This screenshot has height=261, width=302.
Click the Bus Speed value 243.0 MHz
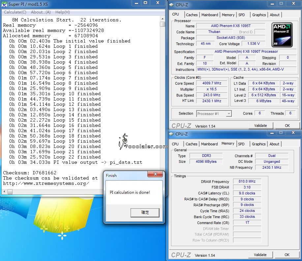pyautogui.click(x=212, y=95)
